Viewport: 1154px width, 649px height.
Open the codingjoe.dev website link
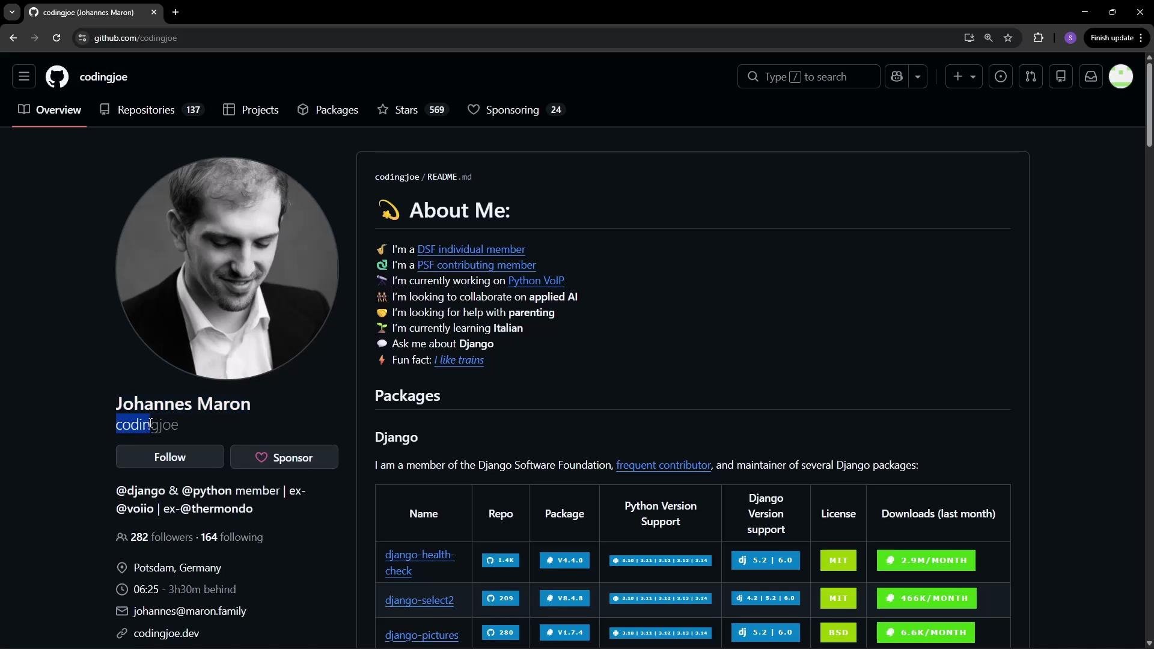click(166, 633)
